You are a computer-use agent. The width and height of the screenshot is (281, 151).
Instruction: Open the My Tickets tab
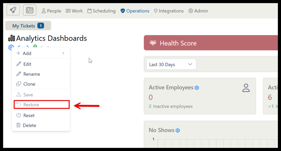click(28, 26)
